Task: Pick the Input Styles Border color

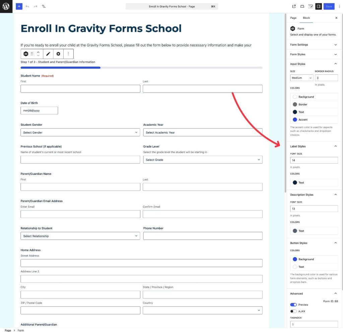Action: pos(314,104)
